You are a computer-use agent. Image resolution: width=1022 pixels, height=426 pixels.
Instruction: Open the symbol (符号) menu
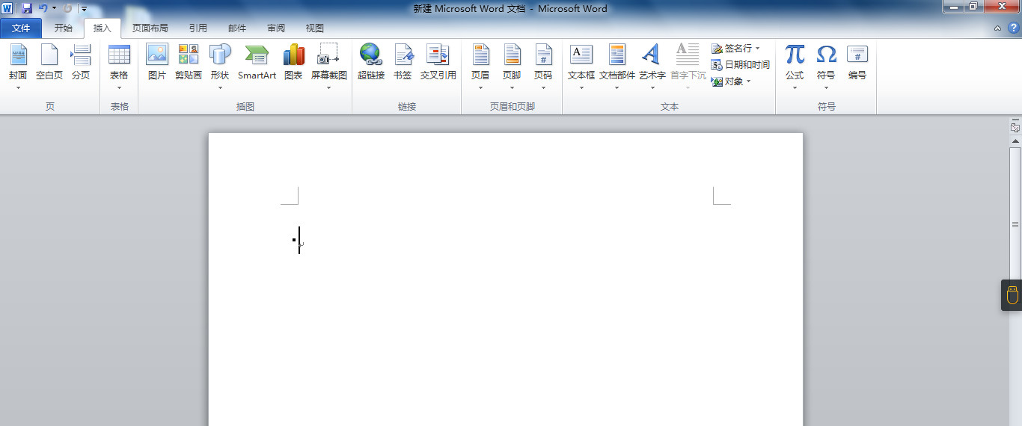click(826, 66)
